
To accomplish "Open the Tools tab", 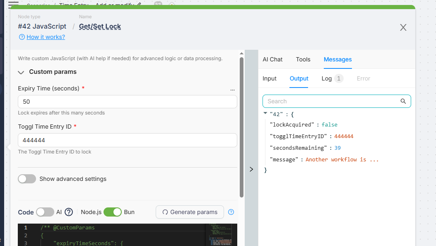I will (x=303, y=59).
